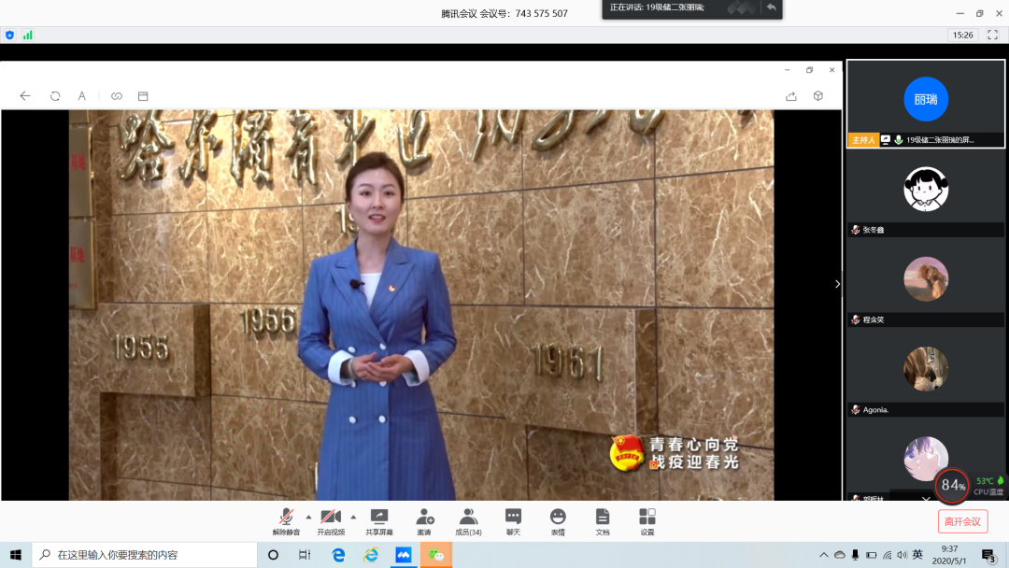This screenshot has width=1009, height=568.
Task: Click the back arrow in viewer toolbar
Action: click(x=25, y=96)
